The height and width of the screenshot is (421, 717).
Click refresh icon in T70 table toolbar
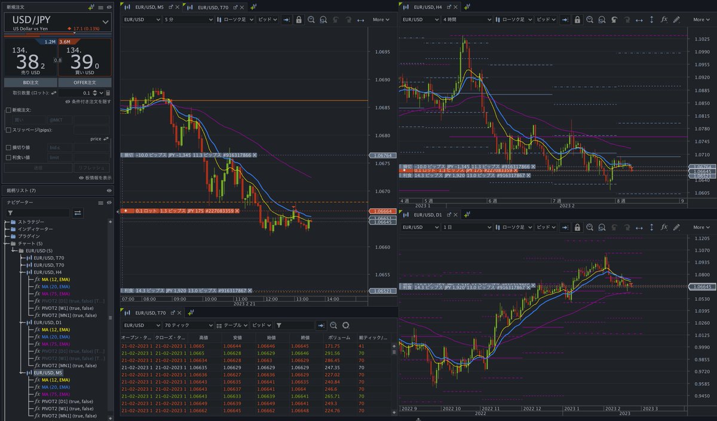(x=345, y=325)
